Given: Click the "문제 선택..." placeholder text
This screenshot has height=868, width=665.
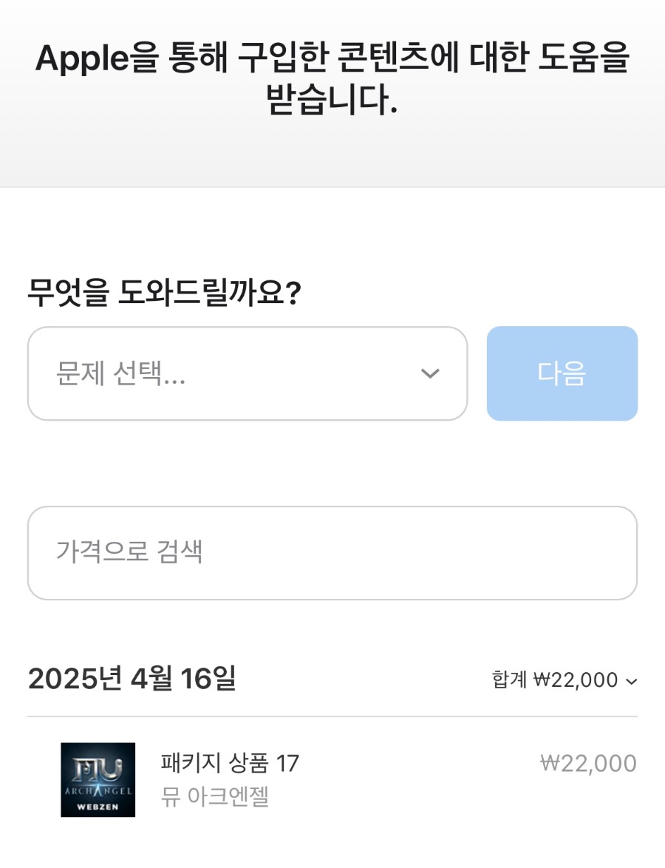Looking at the screenshot, I should click(x=120, y=375).
